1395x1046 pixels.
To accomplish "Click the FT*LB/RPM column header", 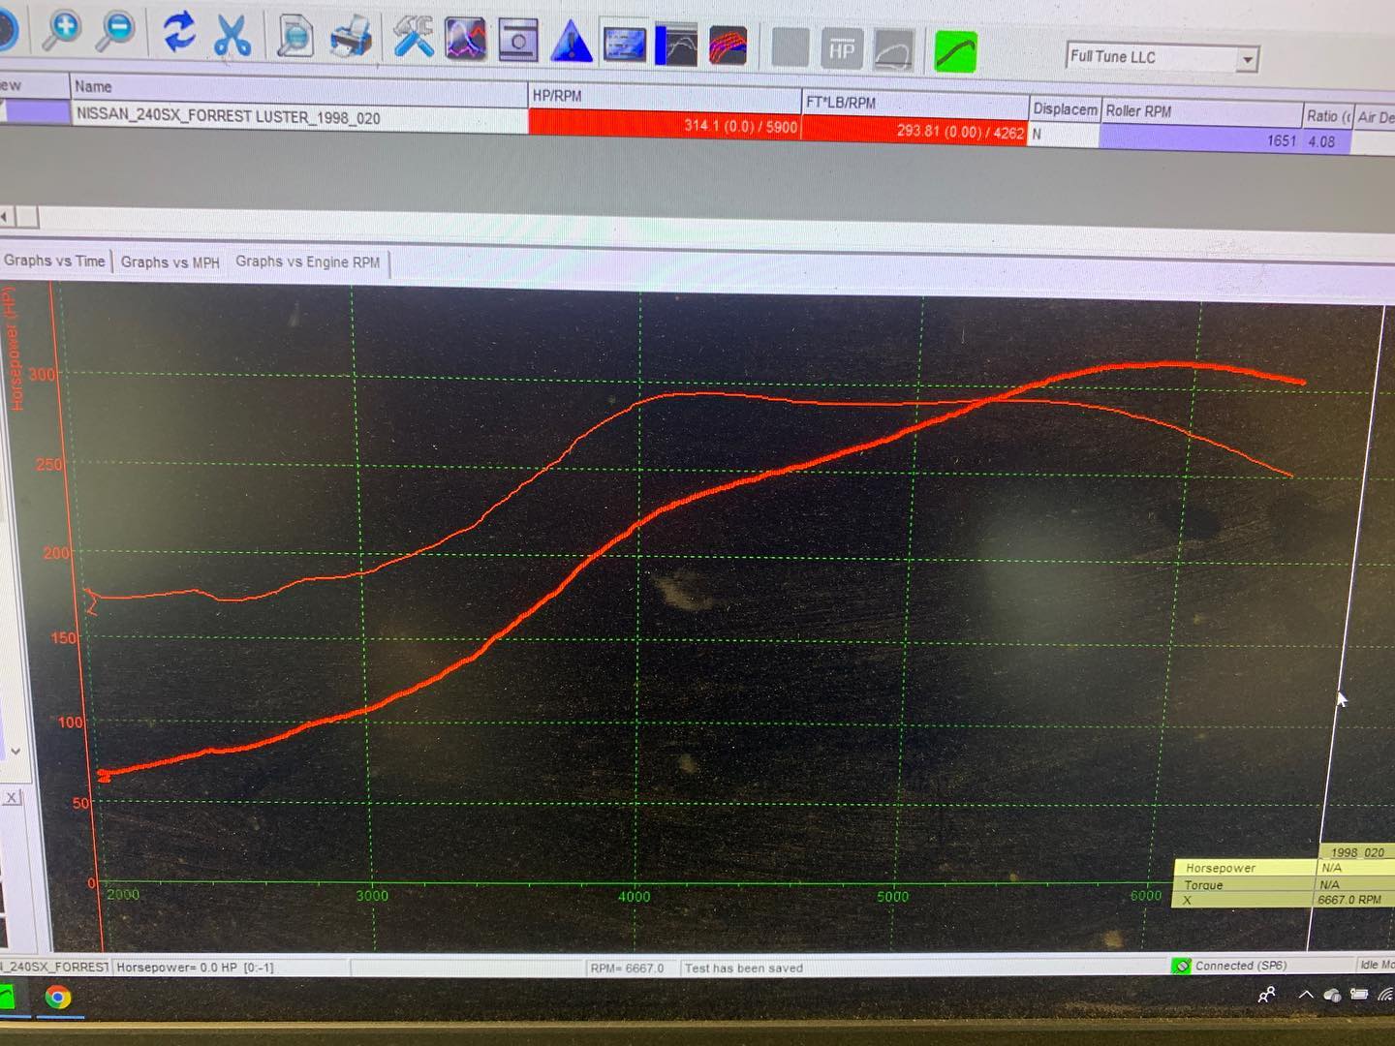I will (914, 103).
